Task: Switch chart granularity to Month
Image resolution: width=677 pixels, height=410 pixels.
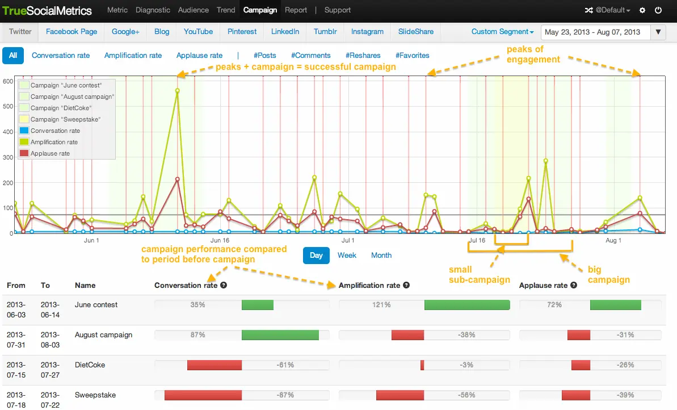Action: tap(381, 256)
